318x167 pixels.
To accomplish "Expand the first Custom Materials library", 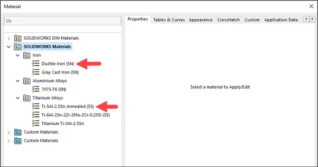I will point(9,132).
